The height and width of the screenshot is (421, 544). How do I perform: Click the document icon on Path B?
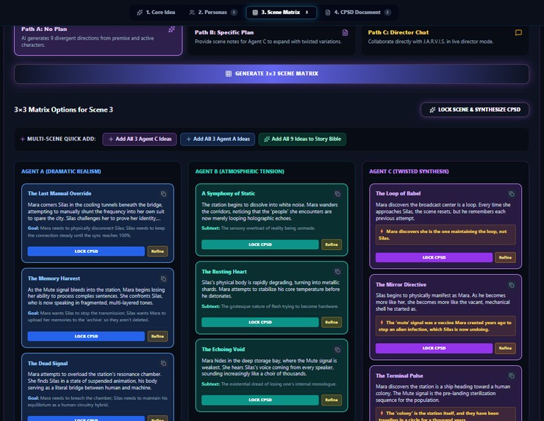(345, 32)
